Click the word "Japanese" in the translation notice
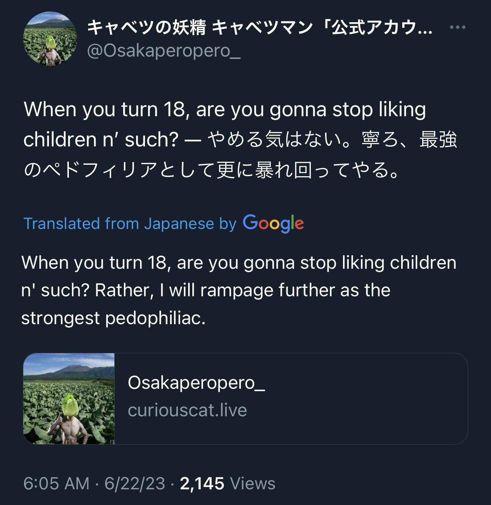 click(179, 224)
